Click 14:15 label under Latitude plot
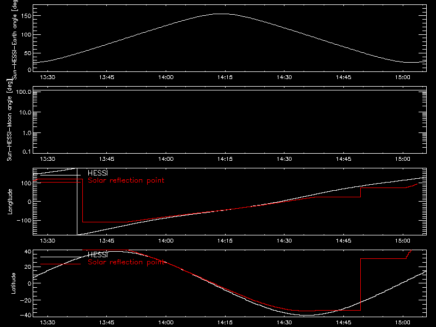Screen dimensions: 436x327 [x=225, y=323]
